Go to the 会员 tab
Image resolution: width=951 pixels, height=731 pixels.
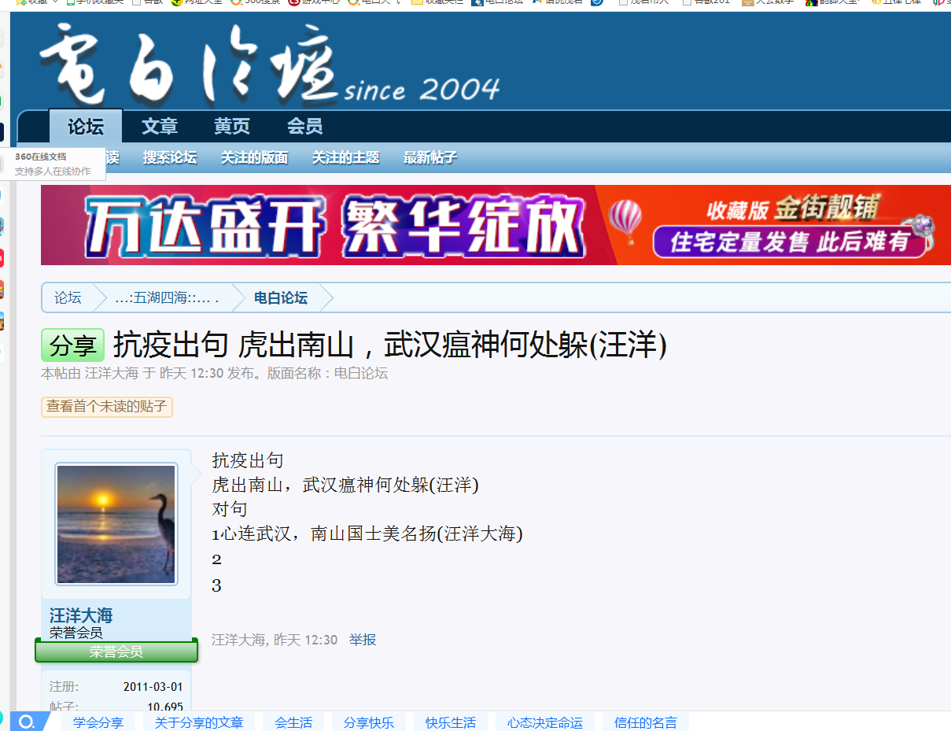(304, 127)
